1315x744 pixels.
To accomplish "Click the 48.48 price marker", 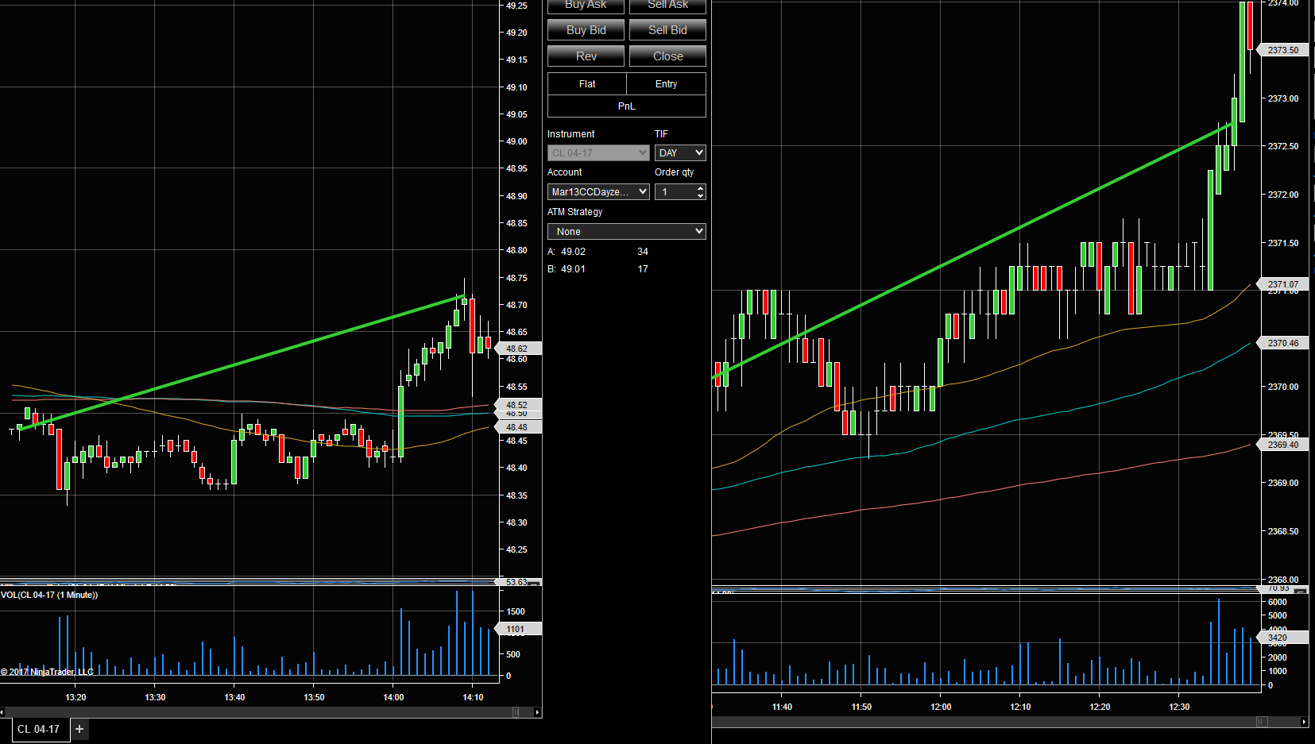I will coord(518,427).
